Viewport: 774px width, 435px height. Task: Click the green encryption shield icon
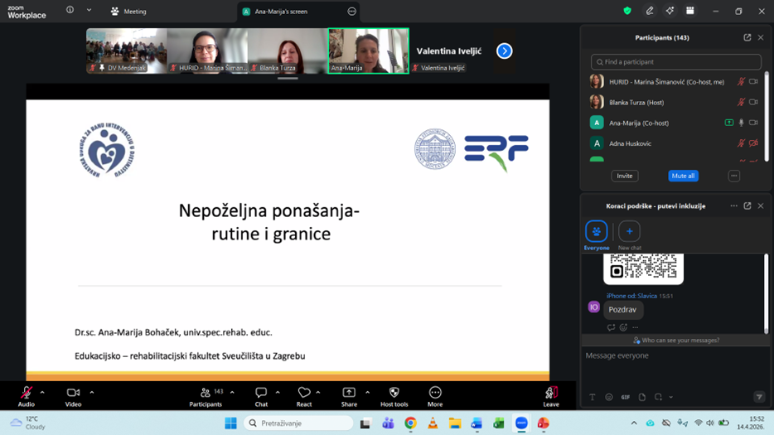pos(627,11)
